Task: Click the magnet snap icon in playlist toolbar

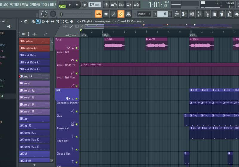Action: point(26,21)
